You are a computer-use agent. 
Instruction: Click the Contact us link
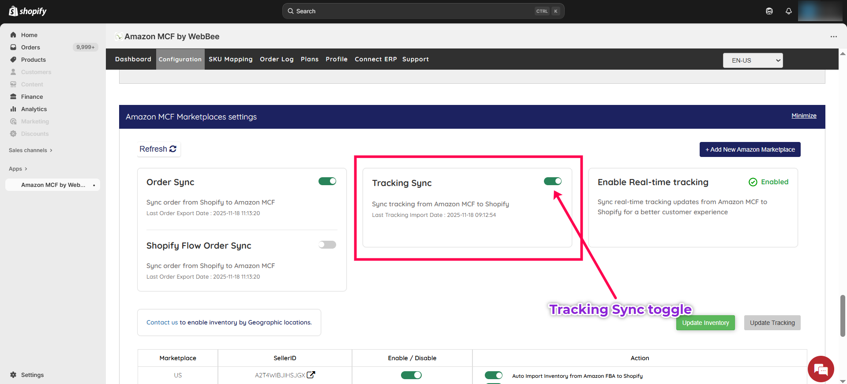pos(162,322)
